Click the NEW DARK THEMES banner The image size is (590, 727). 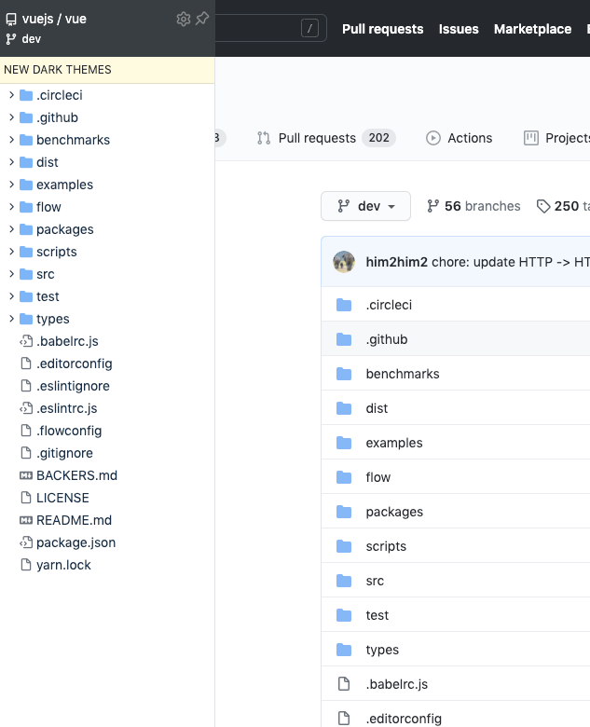(x=107, y=70)
